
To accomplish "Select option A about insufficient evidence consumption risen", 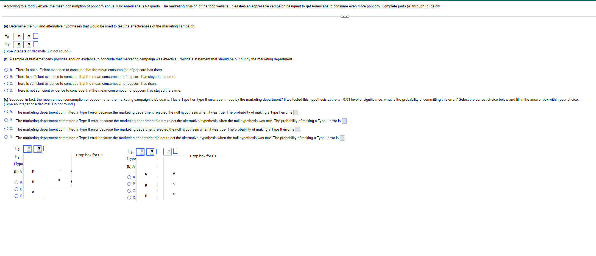I will pos(6,70).
